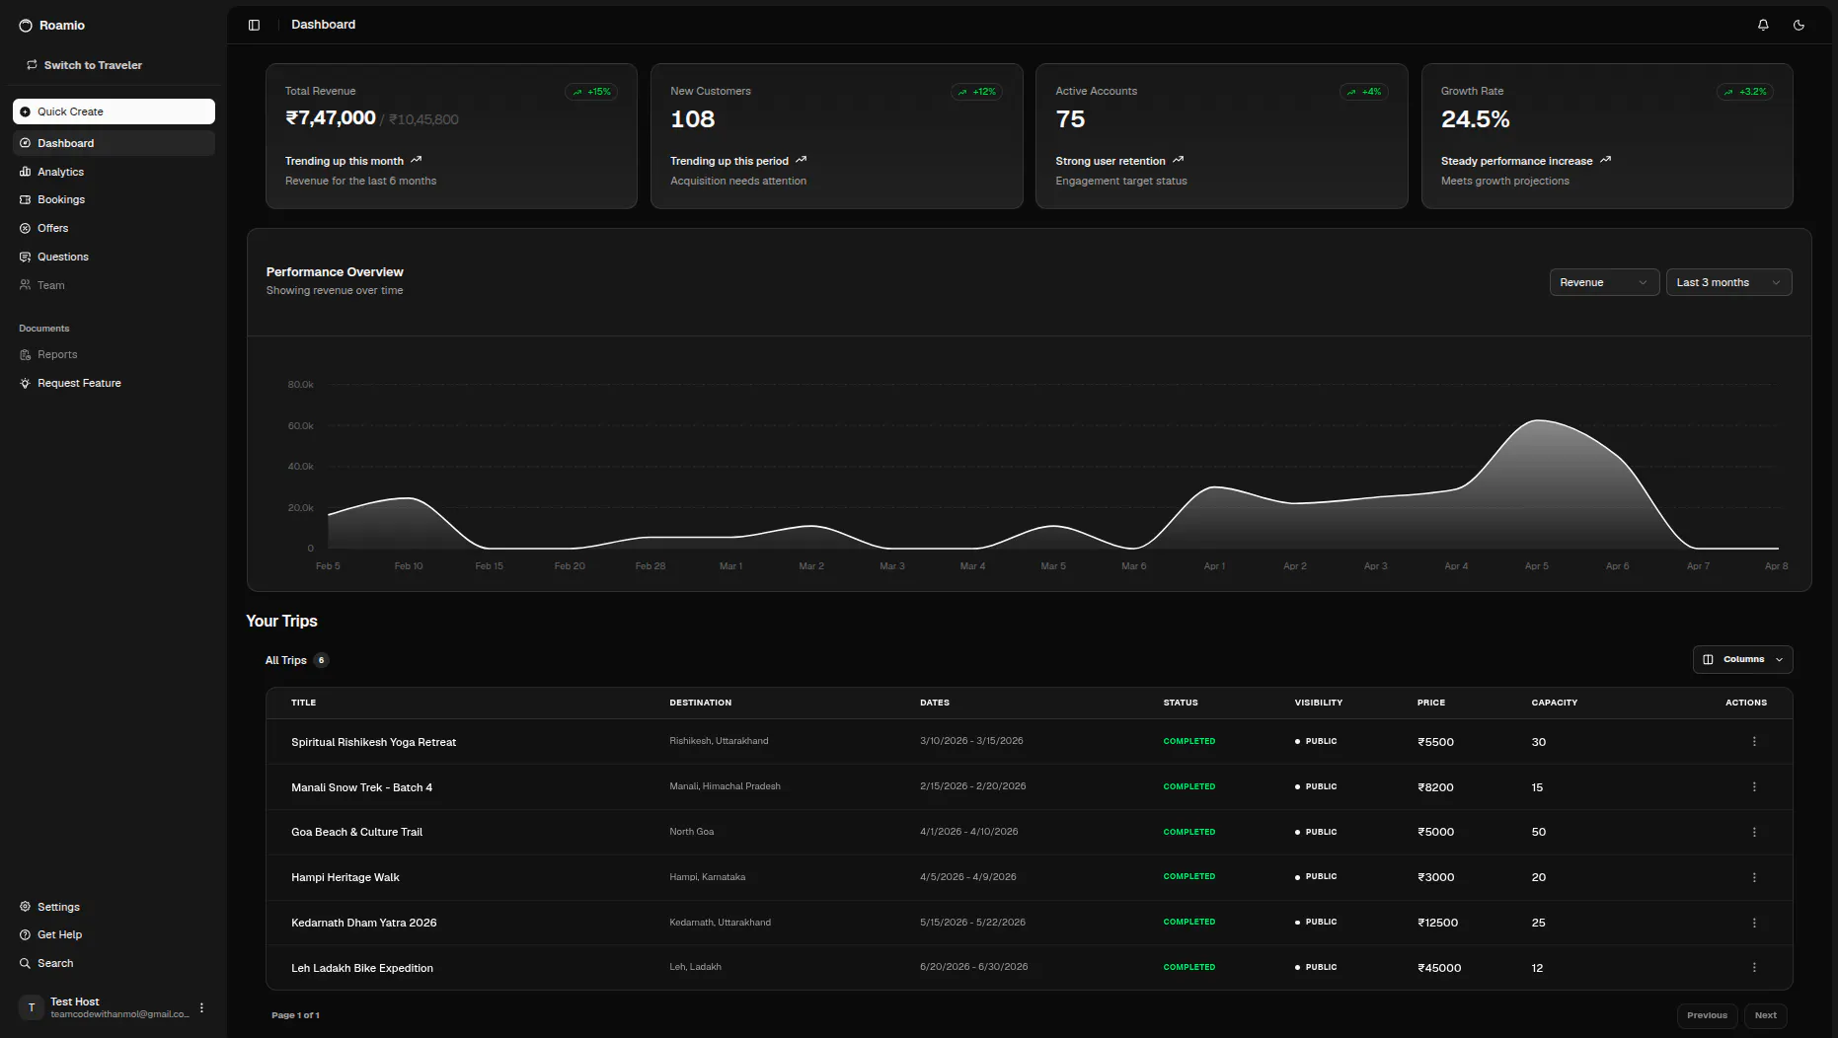The image size is (1838, 1038).
Task: Open the Columns dropdown
Action: pyautogui.click(x=1742, y=659)
